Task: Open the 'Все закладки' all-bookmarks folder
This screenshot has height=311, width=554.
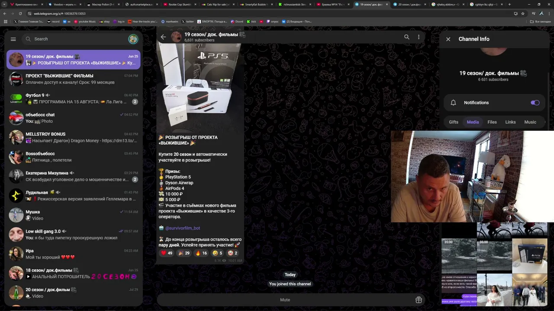Action: click(541, 21)
